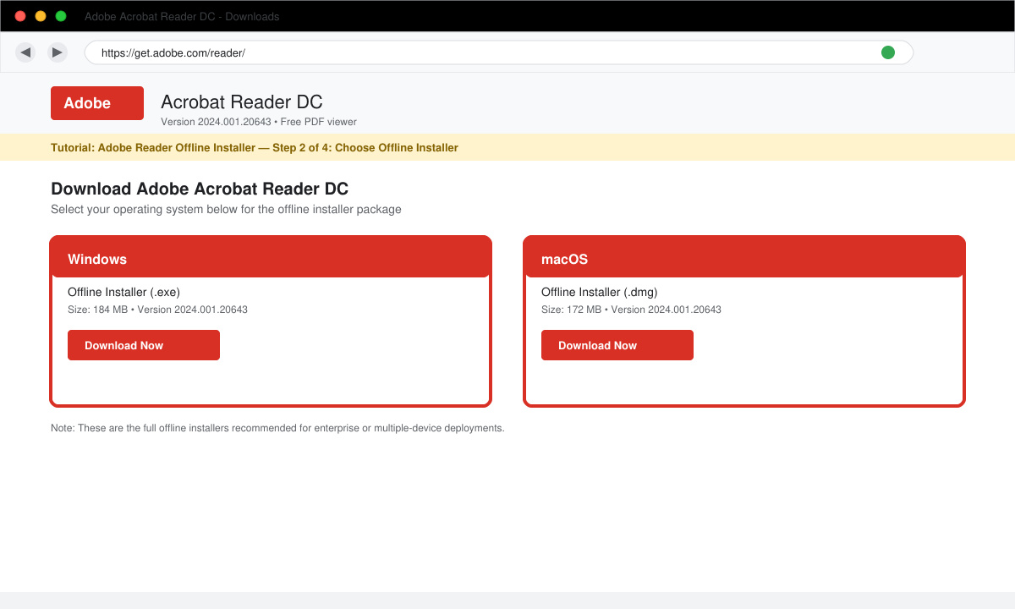Click the offline installers note text
This screenshot has height=609, width=1015.
(x=277, y=428)
